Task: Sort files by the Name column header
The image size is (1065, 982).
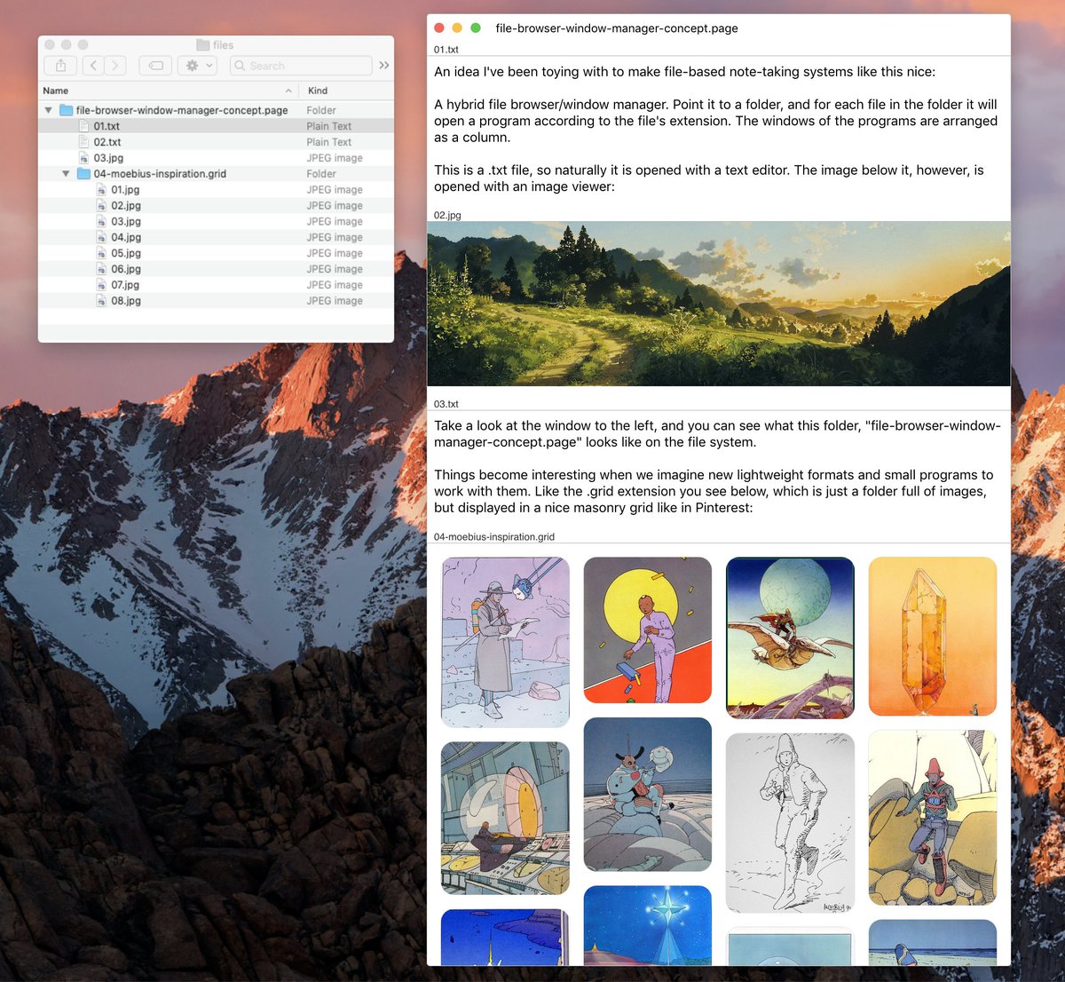Action: coord(169,91)
